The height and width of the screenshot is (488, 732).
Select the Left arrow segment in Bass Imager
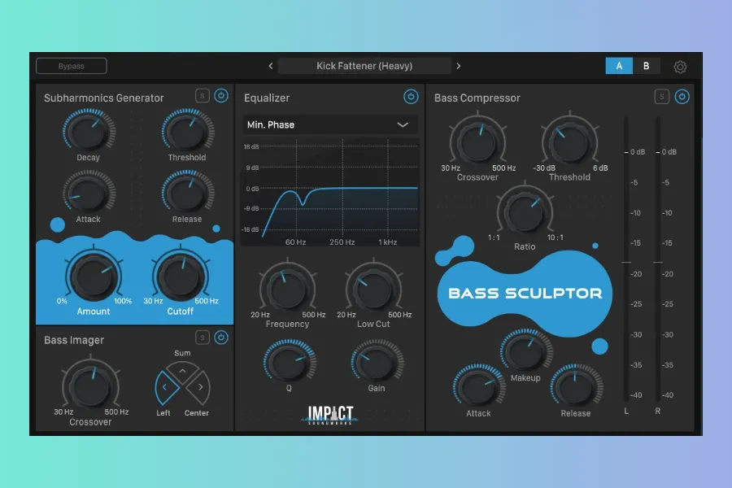click(x=166, y=388)
